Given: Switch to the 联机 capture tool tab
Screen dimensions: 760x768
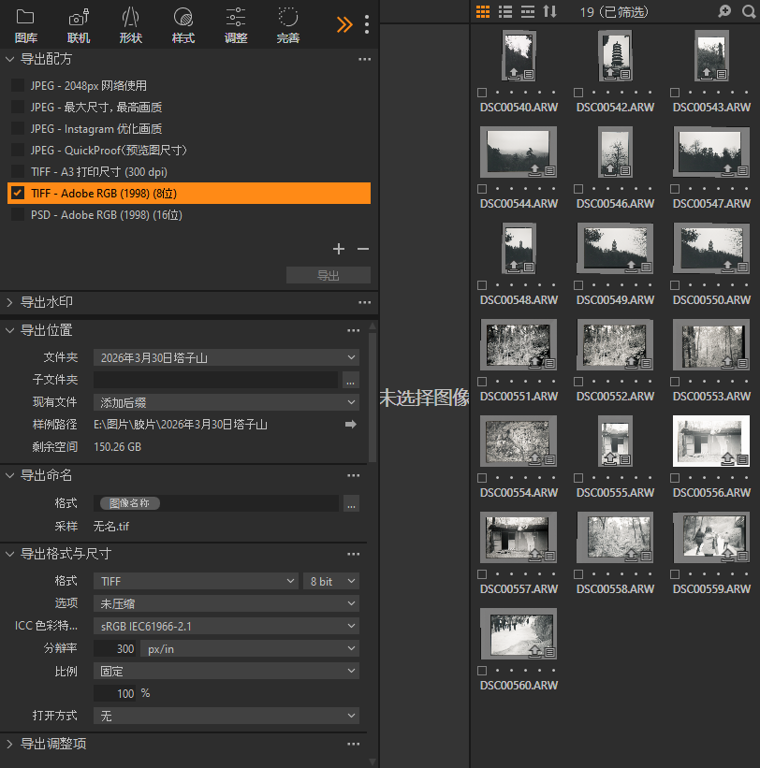Looking at the screenshot, I should (78, 25).
